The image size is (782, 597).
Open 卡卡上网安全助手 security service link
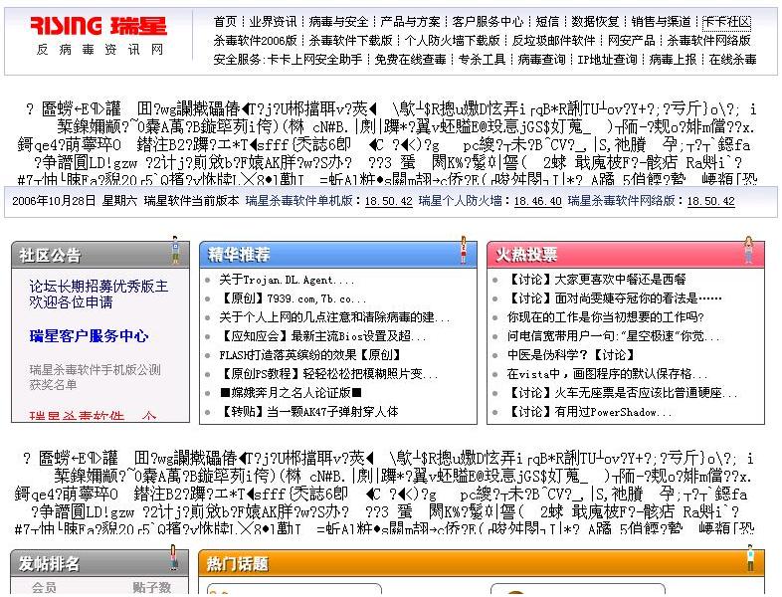click(x=314, y=60)
